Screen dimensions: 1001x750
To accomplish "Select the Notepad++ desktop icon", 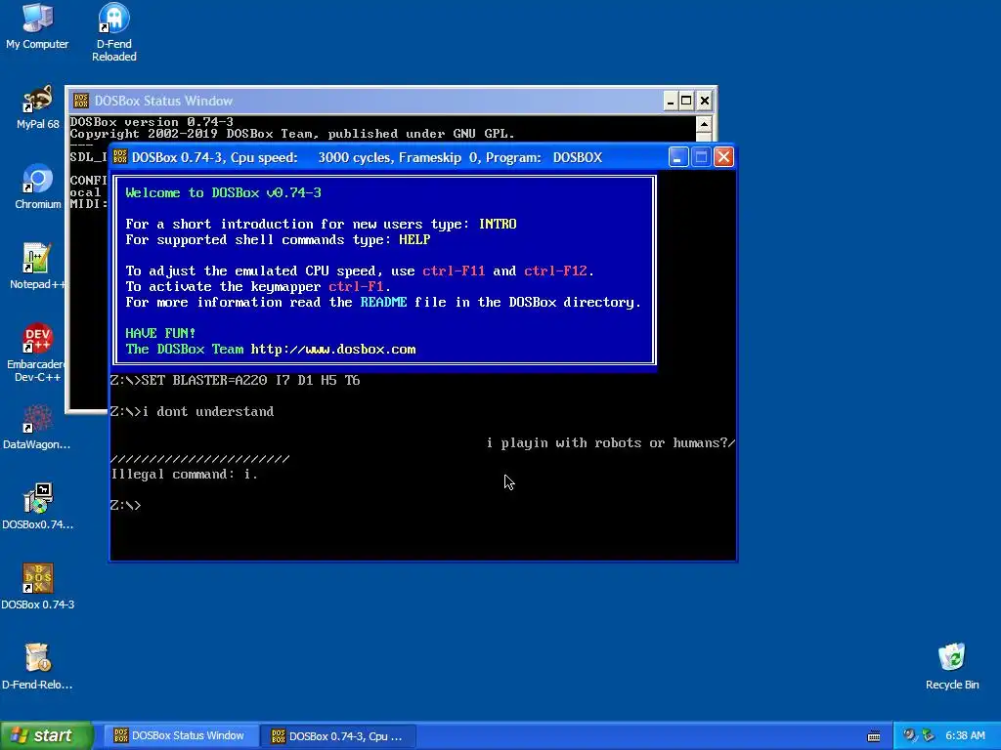I will coord(37,267).
